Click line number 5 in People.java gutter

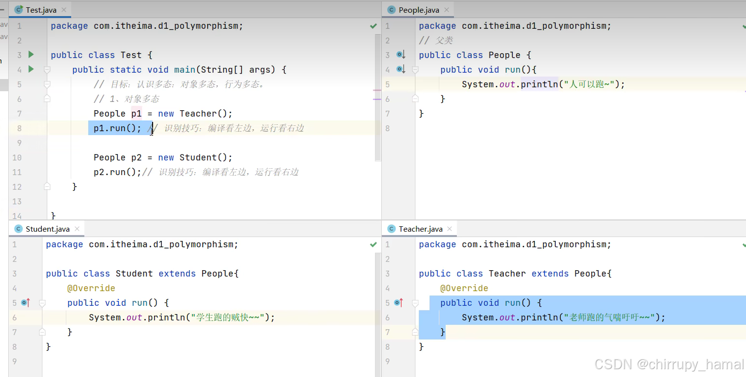pyautogui.click(x=388, y=84)
